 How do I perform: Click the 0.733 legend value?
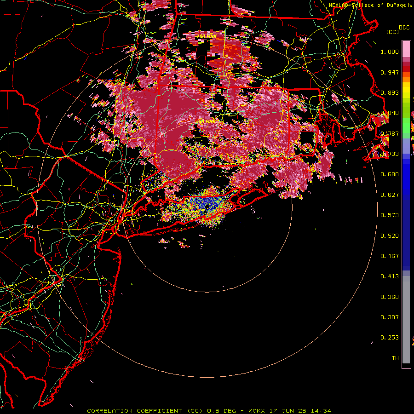click(390, 154)
